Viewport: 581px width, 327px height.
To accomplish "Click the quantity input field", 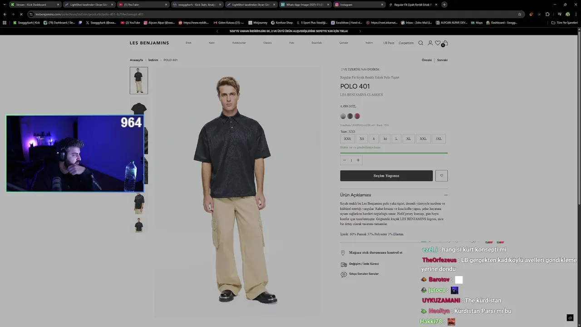I will pos(351,160).
